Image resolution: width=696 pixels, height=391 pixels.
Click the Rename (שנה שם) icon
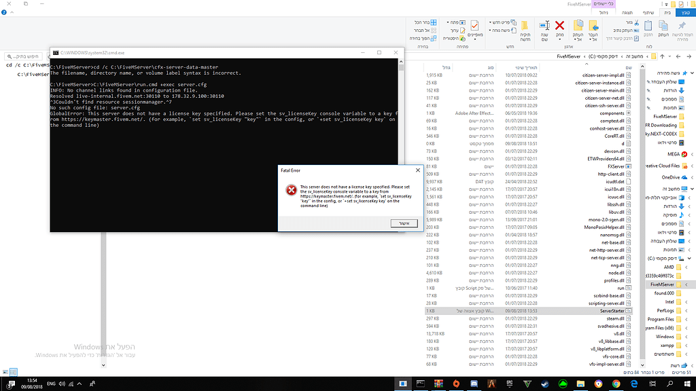(x=545, y=26)
